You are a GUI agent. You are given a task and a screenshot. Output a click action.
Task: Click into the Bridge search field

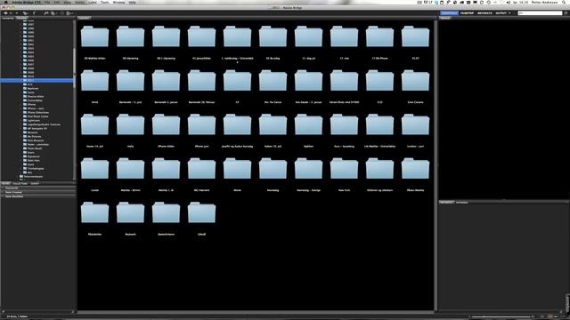(x=540, y=13)
